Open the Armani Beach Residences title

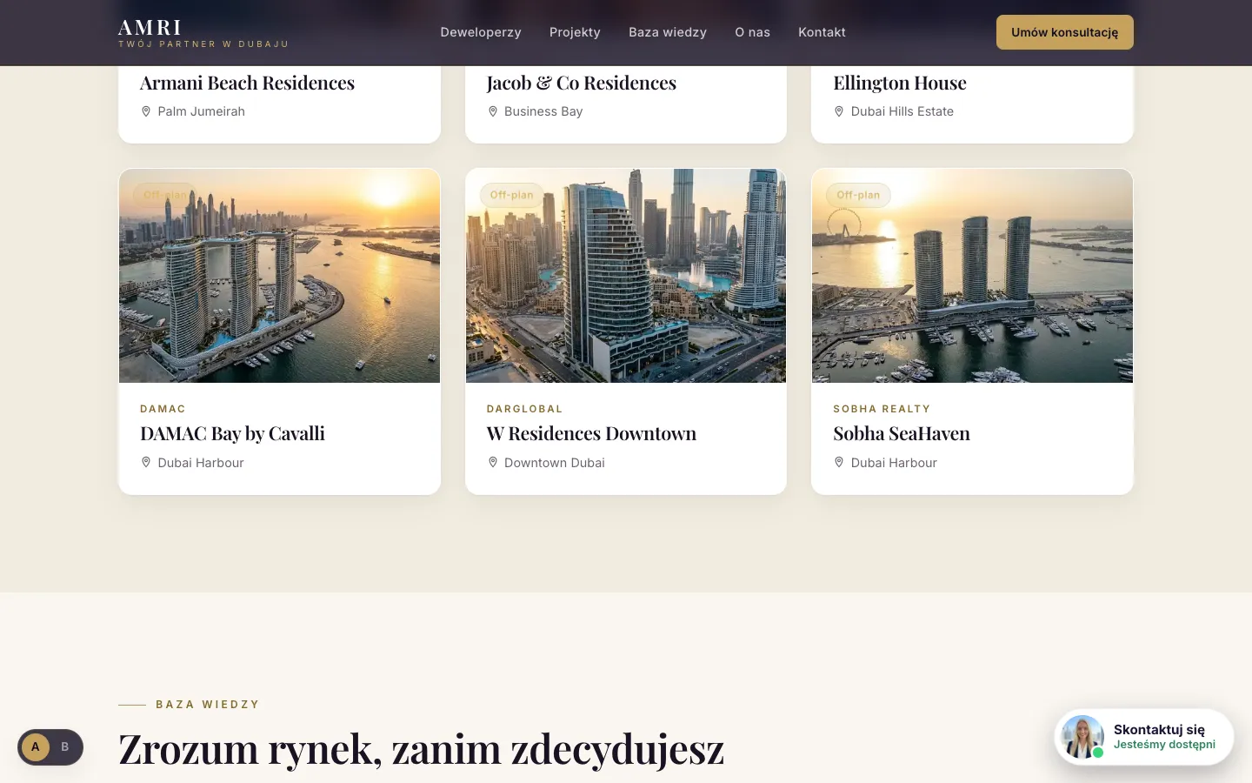247,83
